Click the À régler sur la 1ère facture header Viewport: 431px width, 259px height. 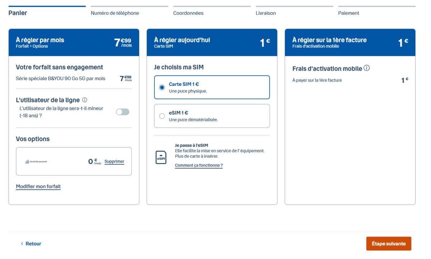click(x=350, y=43)
